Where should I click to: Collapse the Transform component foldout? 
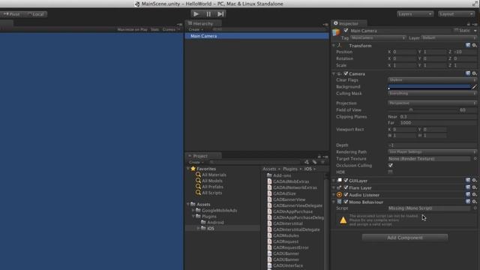click(334, 45)
